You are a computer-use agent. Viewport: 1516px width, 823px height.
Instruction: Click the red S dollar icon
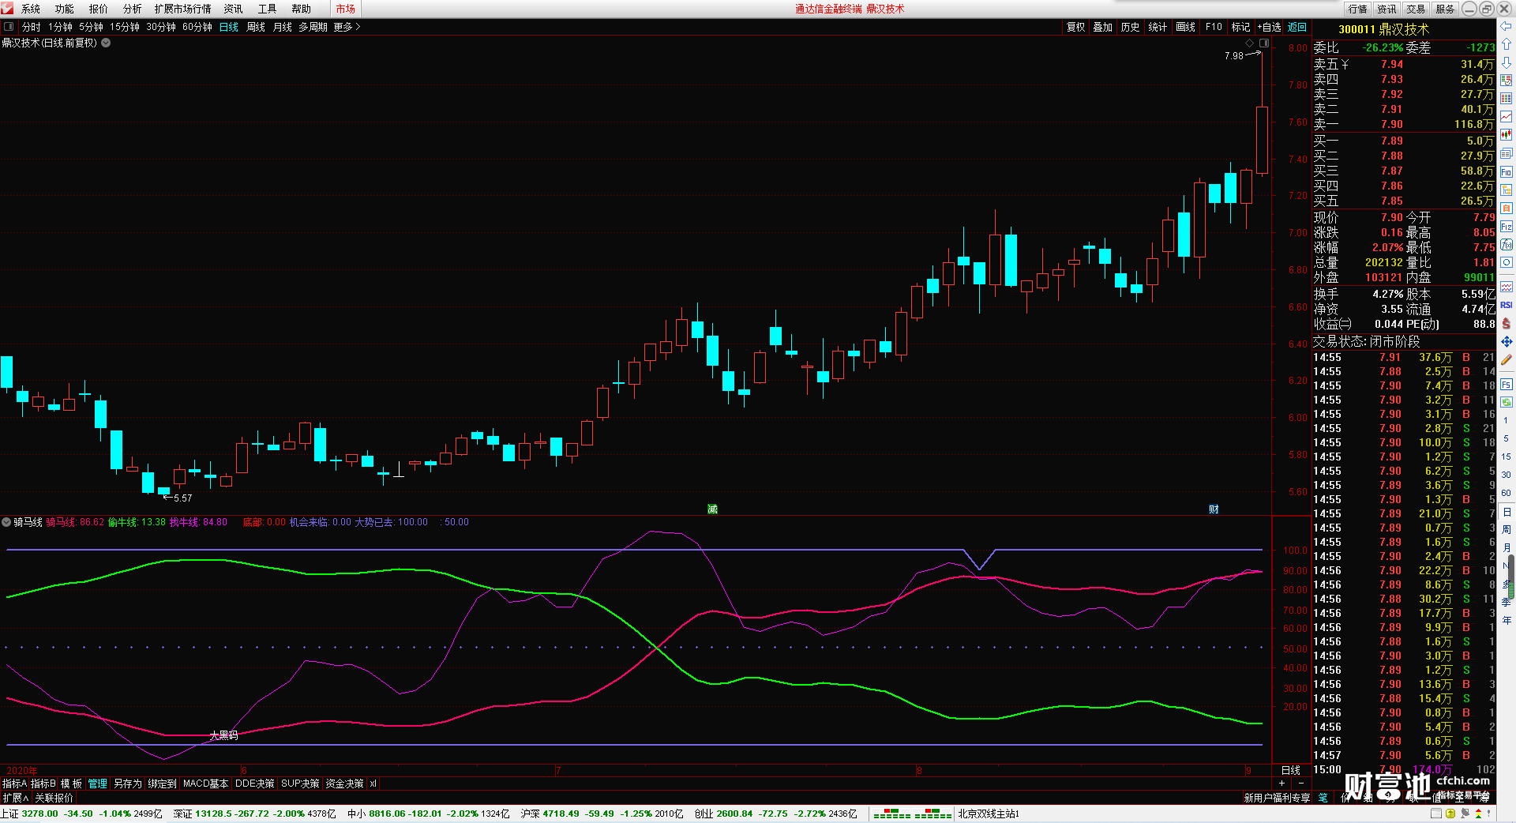click(x=1507, y=323)
